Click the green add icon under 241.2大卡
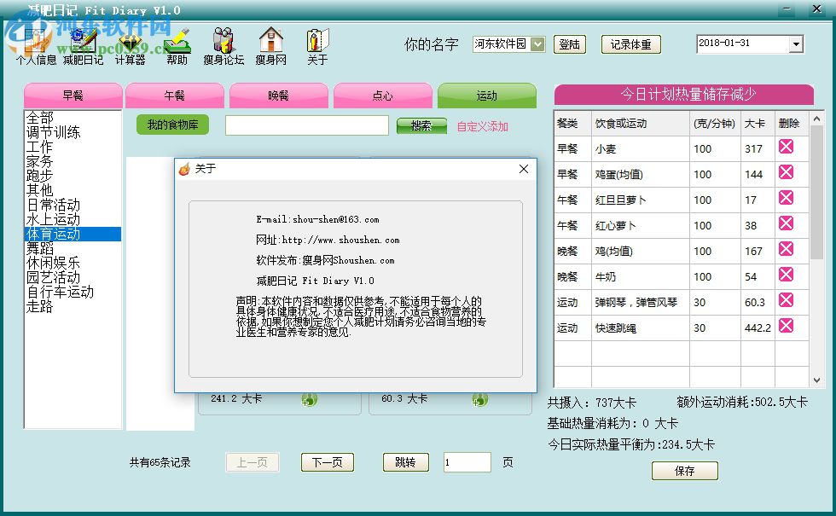The height and width of the screenshot is (516, 836). pyautogui.click(x=309, y=398)
